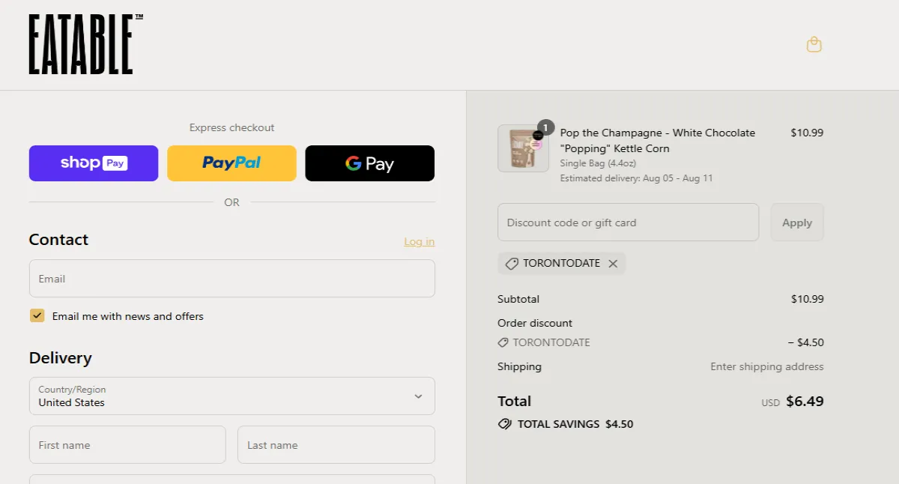Click the item quantity badge

tap(545, 128)
